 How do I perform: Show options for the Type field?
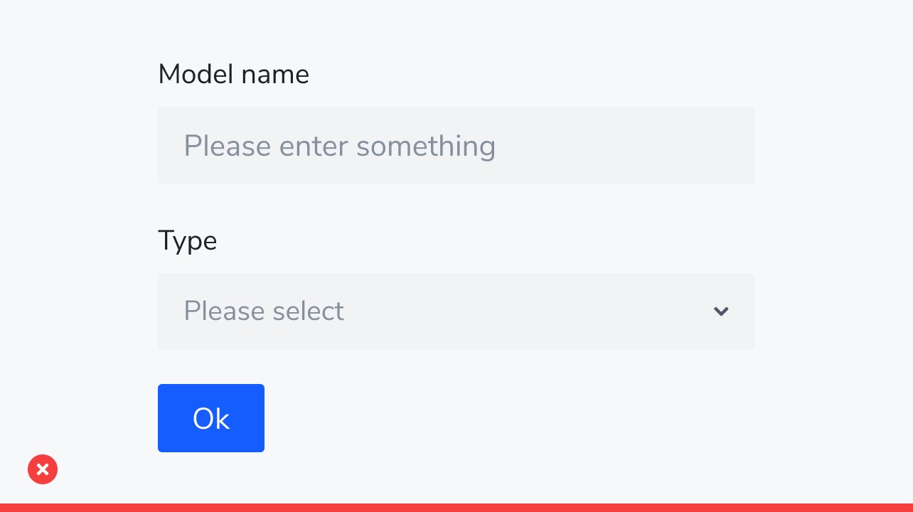click(456, 311)
